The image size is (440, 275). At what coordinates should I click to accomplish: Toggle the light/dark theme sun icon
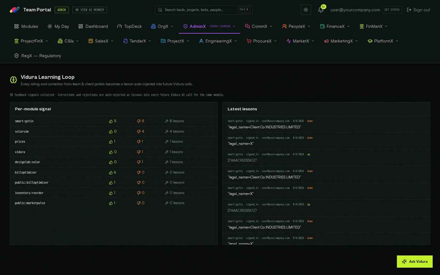[306, 10]
